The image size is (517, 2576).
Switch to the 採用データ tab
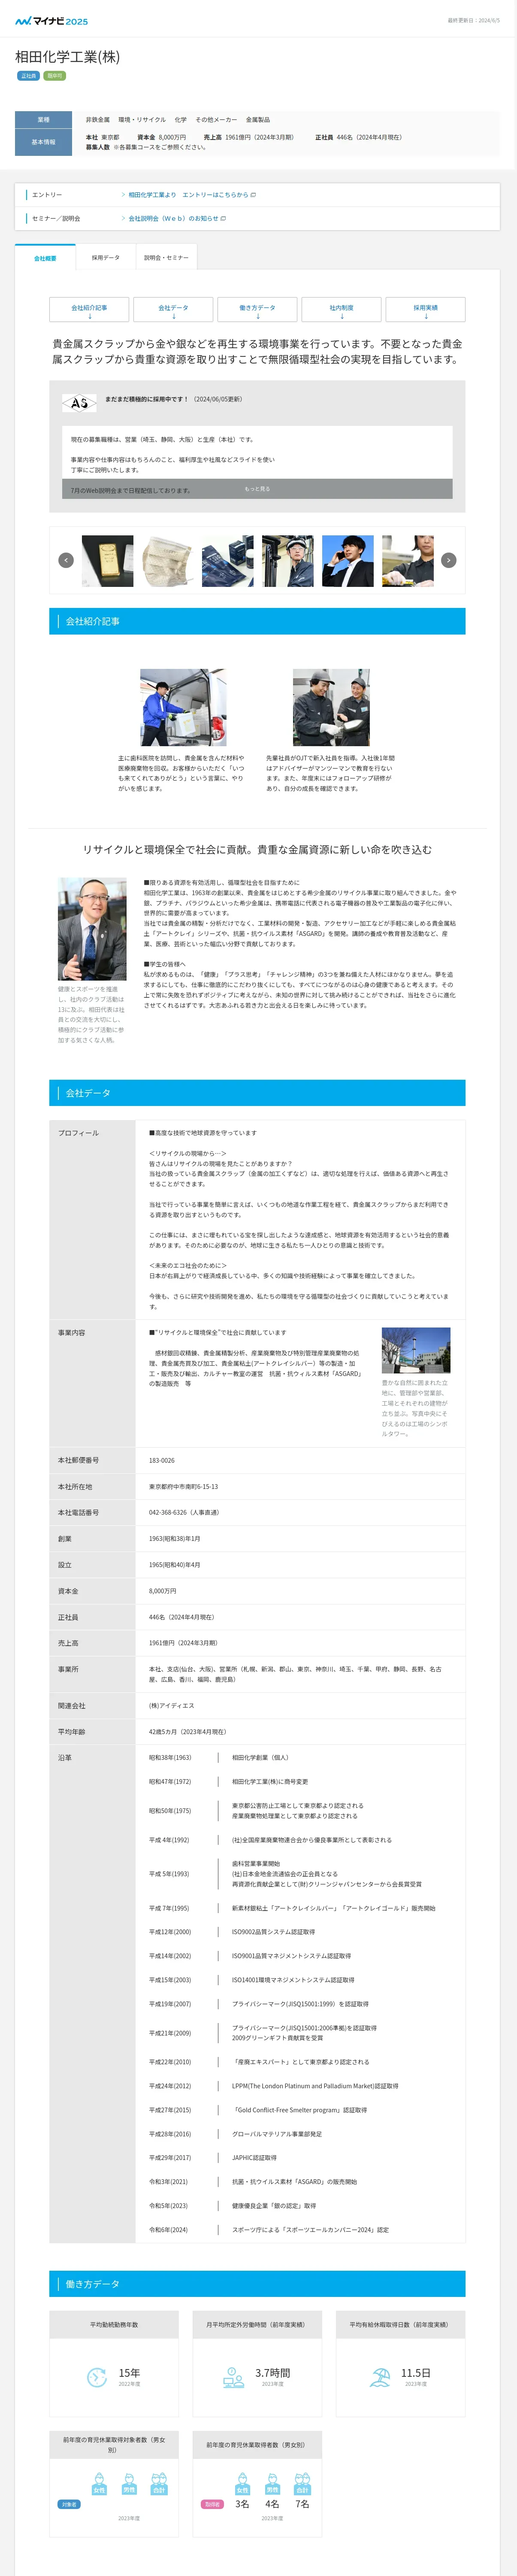pos(106,258)
